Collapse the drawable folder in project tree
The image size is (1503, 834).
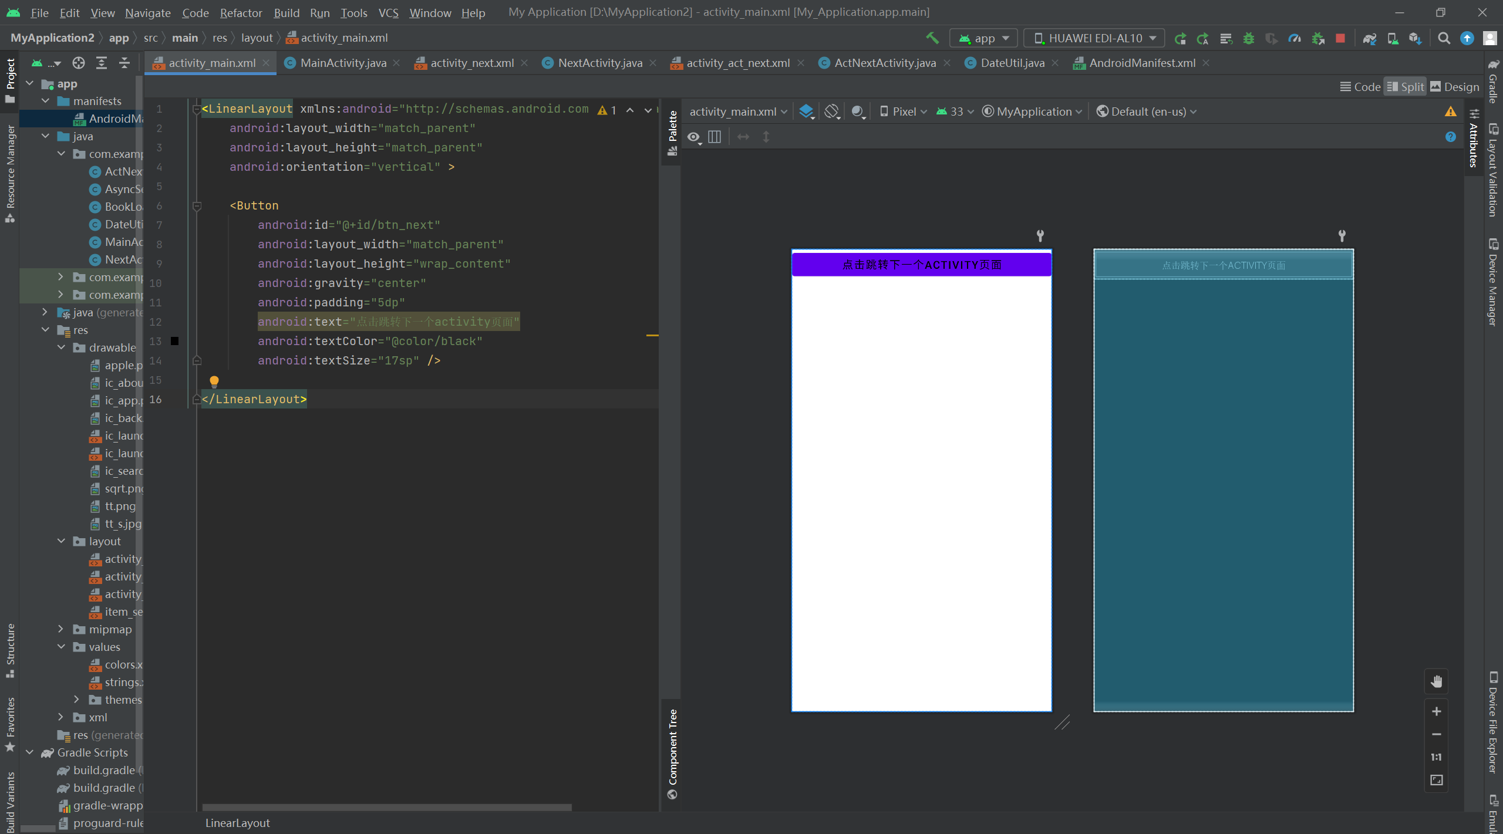(x=62, y=347)
